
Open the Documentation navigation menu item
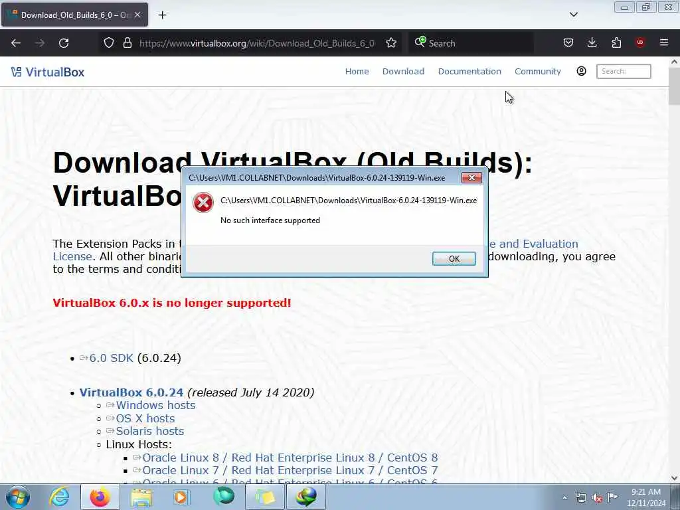pyautogui.click(x=469, y=72)
